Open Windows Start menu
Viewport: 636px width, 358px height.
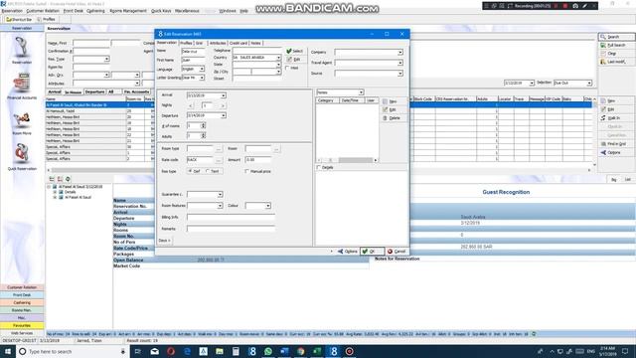click(7, 351)
